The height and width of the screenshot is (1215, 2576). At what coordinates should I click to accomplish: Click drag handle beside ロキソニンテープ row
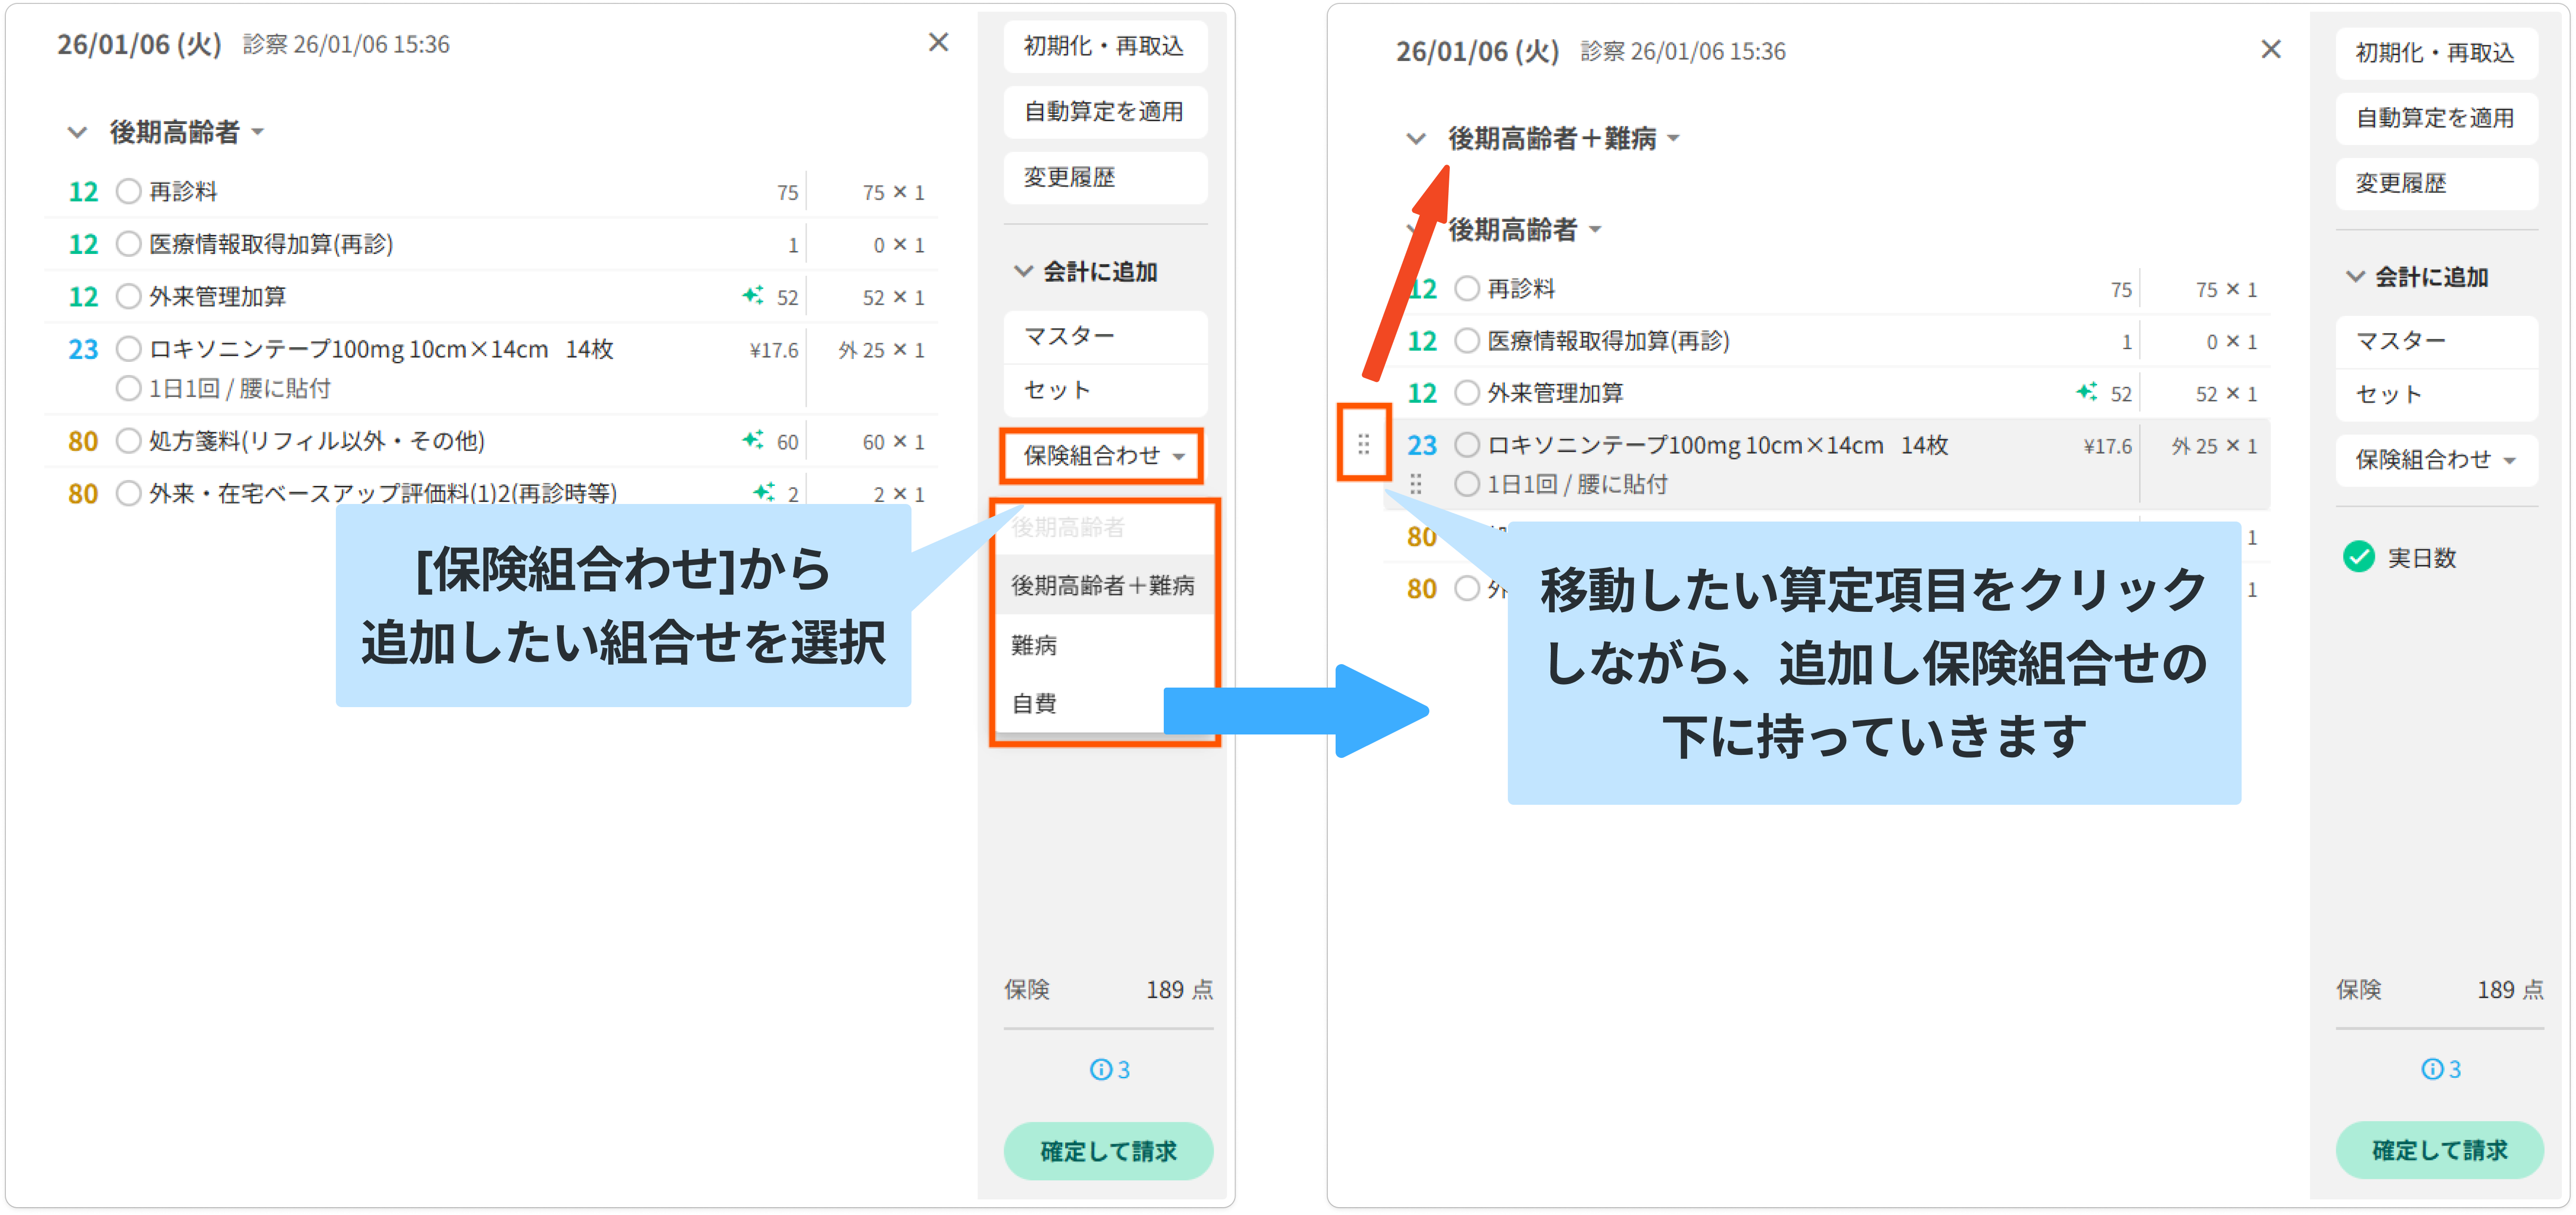tap(1363, 444)
